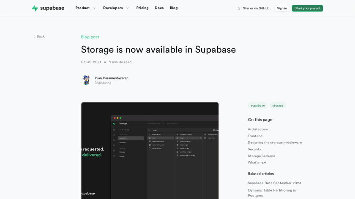Image resolution: width=355 pixels, height=199 pixels.
Task: Open the author name Inian Parameshwaran
Action: coord(111,78)
